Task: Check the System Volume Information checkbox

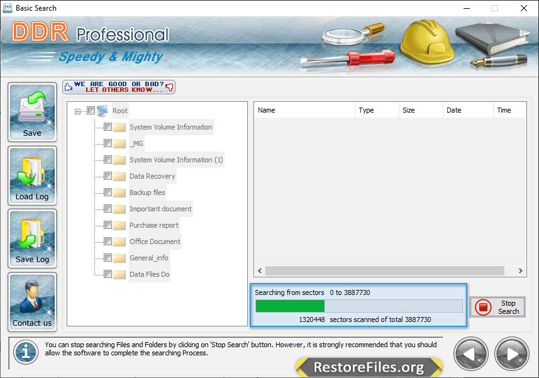Action: click(x=108, y=127)
